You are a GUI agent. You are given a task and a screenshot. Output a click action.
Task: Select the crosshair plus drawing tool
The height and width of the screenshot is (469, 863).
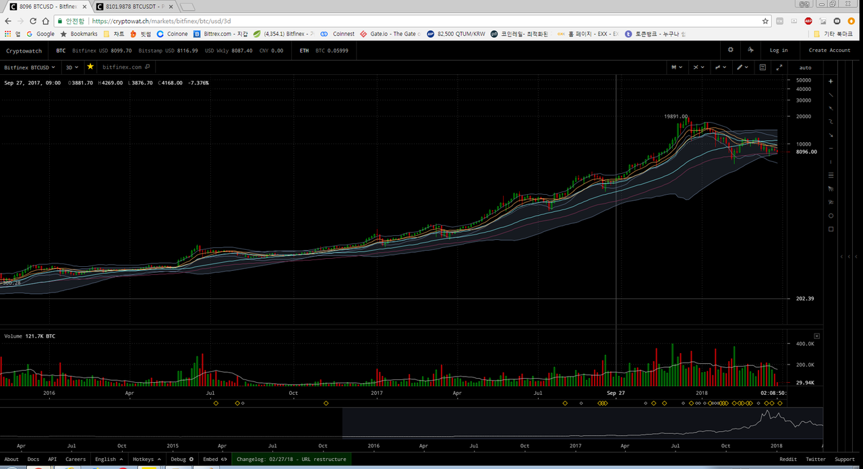(831, 81)
